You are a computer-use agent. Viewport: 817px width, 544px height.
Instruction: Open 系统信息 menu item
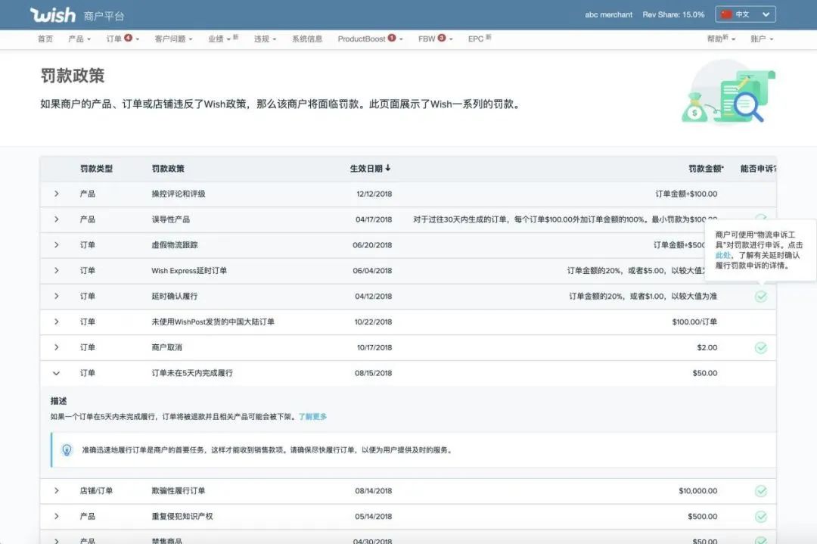pos(307,39)
